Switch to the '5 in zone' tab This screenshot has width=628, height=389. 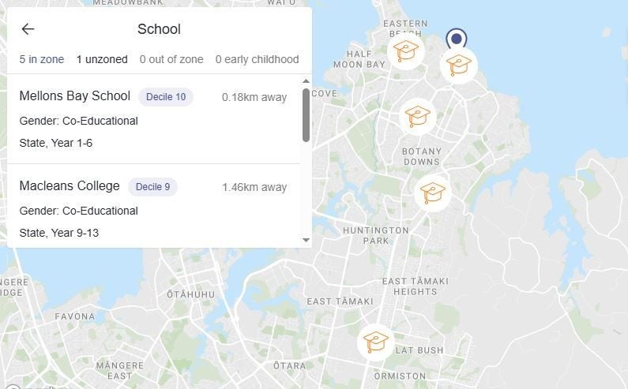click(42, 59)
